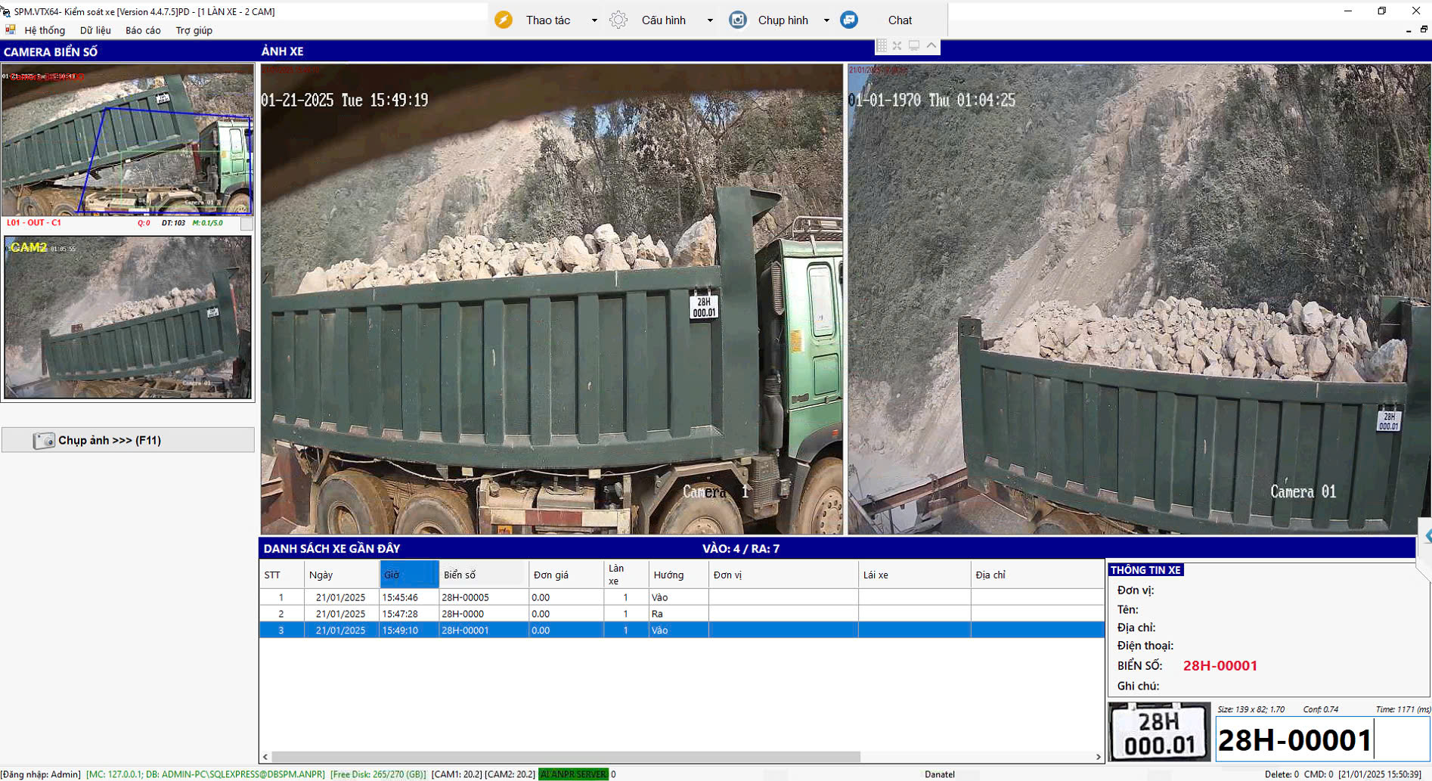1432x781 pixels.
Task: Minimize the inner MDI window
Action: coord(1408,30)
